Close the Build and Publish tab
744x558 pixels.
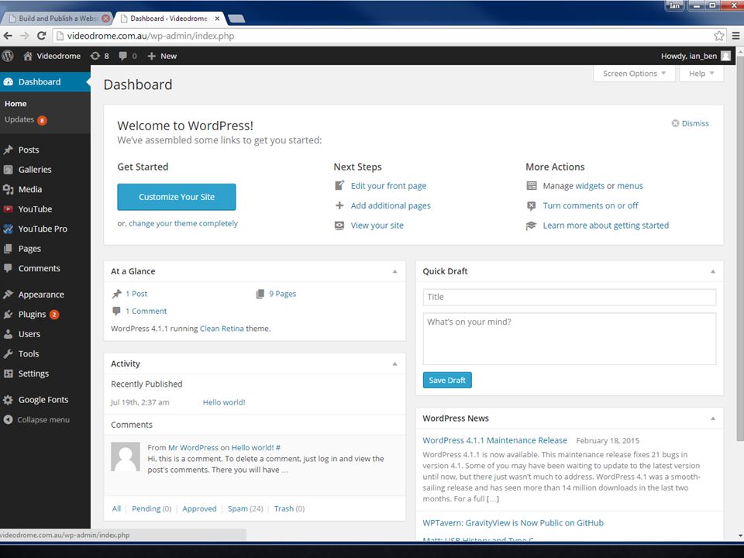(106, 19)
